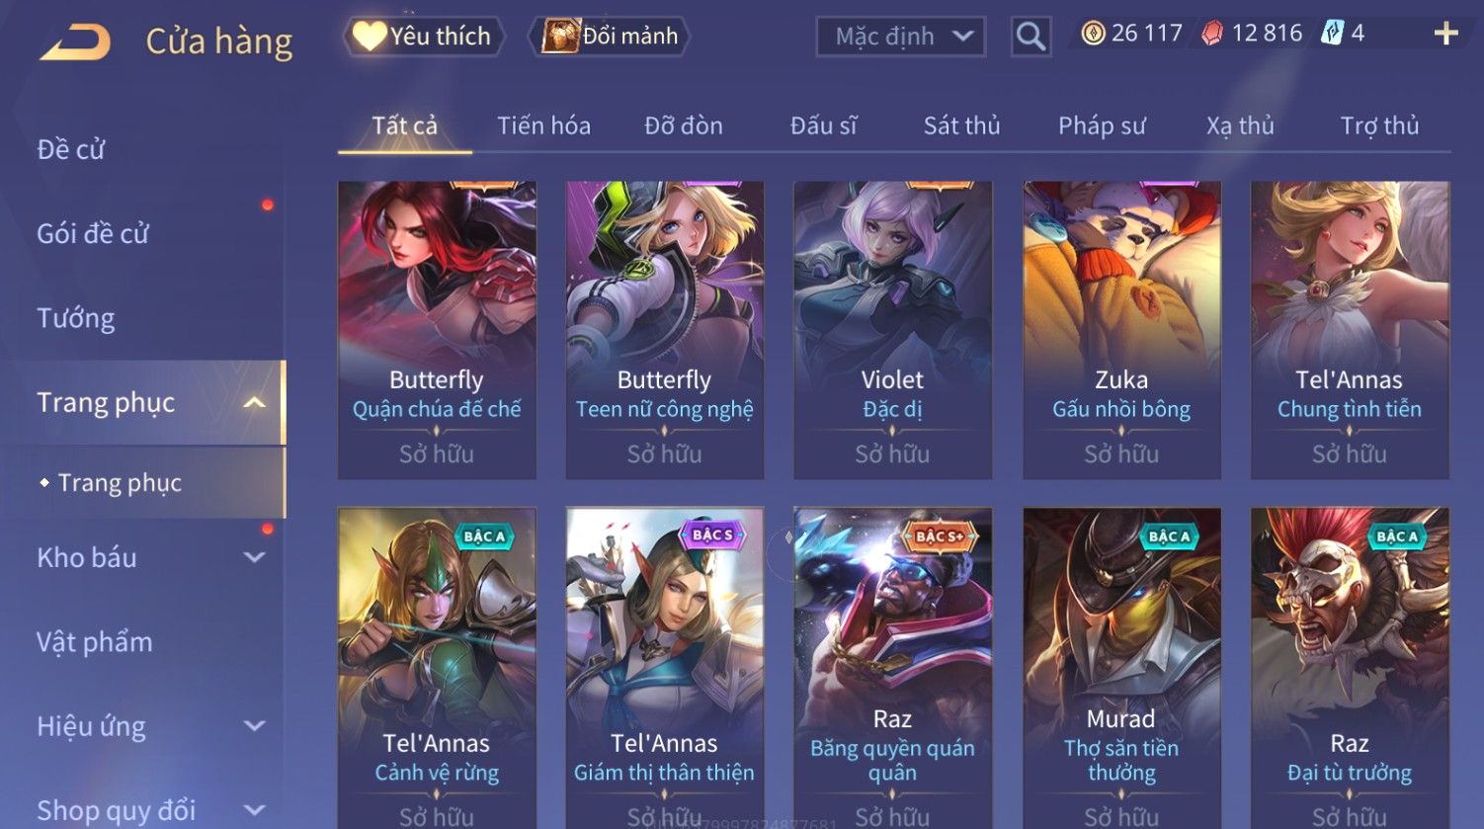Open Tướng in the sidebar

[x=75, y=318]
